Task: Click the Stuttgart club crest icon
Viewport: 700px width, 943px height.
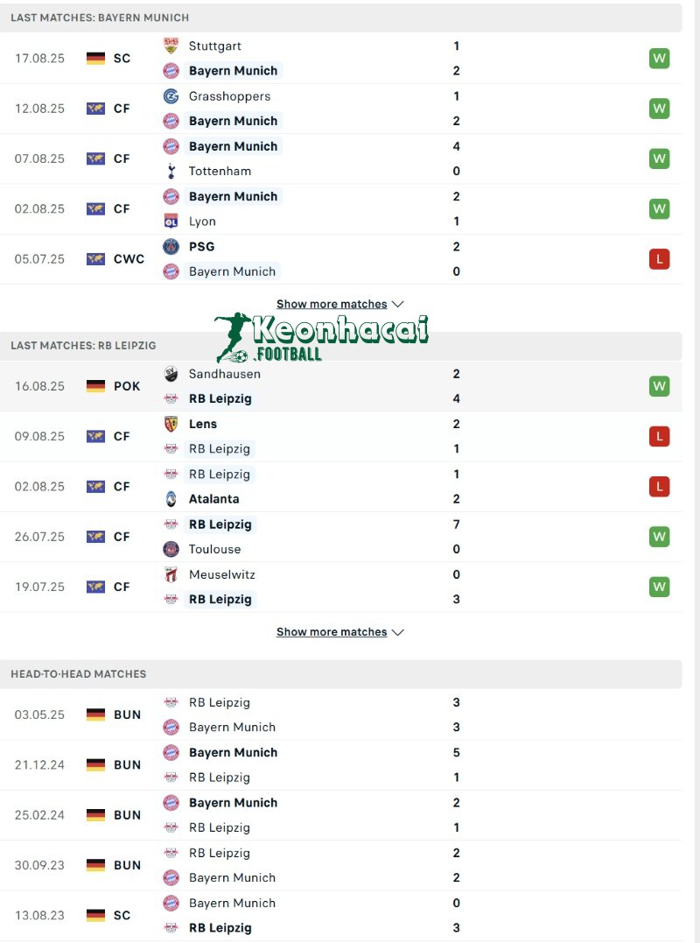Action: pyautogui.click(x=170, y=46)
